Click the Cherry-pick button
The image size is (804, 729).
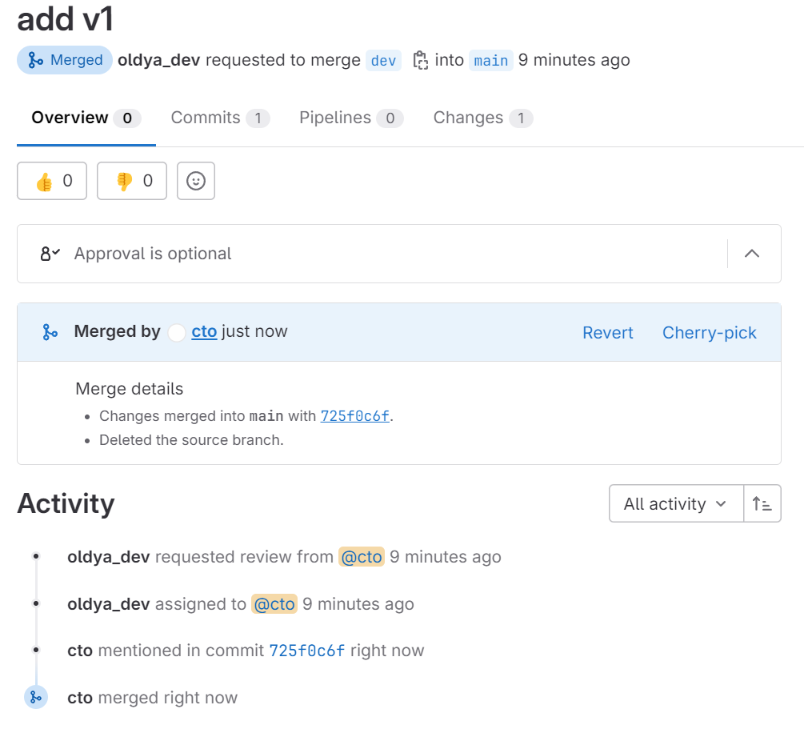click(x=709, y=332)
